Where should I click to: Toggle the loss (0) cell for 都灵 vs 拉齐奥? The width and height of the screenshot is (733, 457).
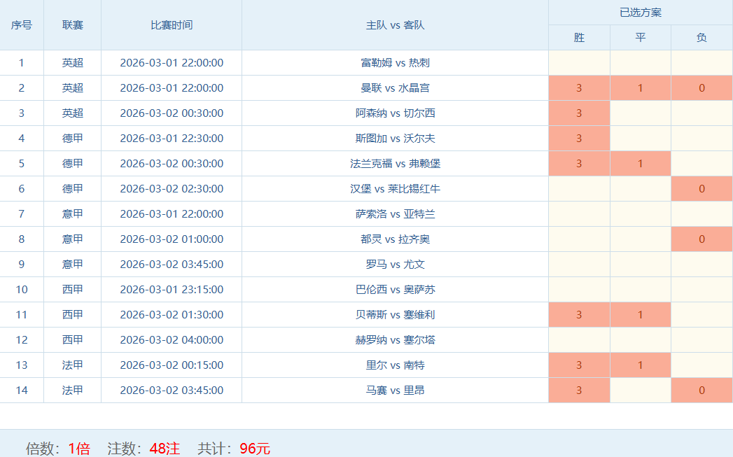point(701,239)
